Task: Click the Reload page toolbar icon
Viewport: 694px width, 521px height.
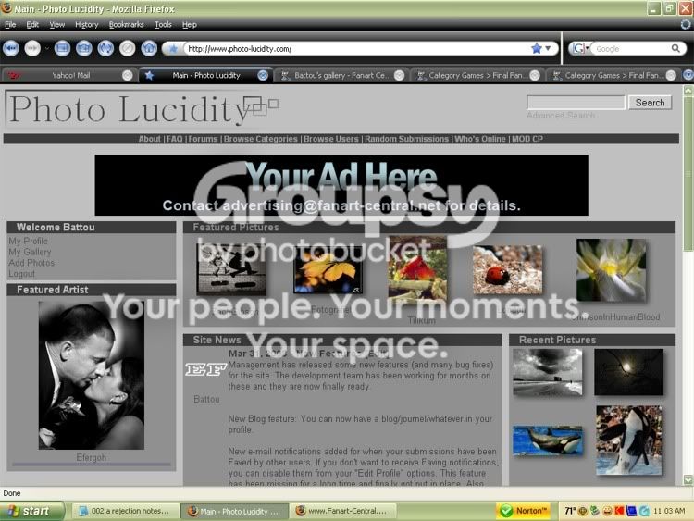Action: click(105, 48)
